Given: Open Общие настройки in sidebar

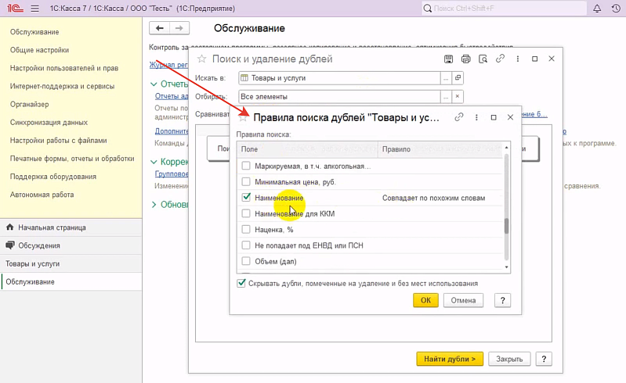Looking at the screenshot, I should [39, 50].
